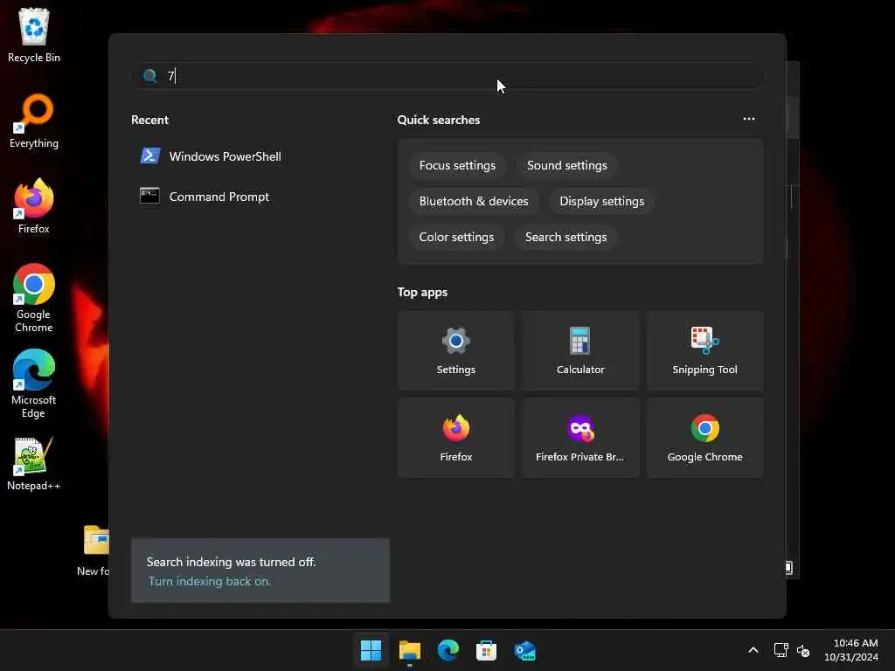Open Microsoft Edge desktop shortcut
Screen dimensions: 895x671
pyautogui.click(x=34, y=384)
